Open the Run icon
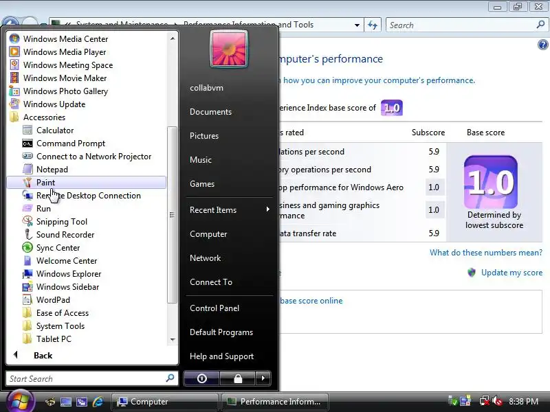 [27, 209]
